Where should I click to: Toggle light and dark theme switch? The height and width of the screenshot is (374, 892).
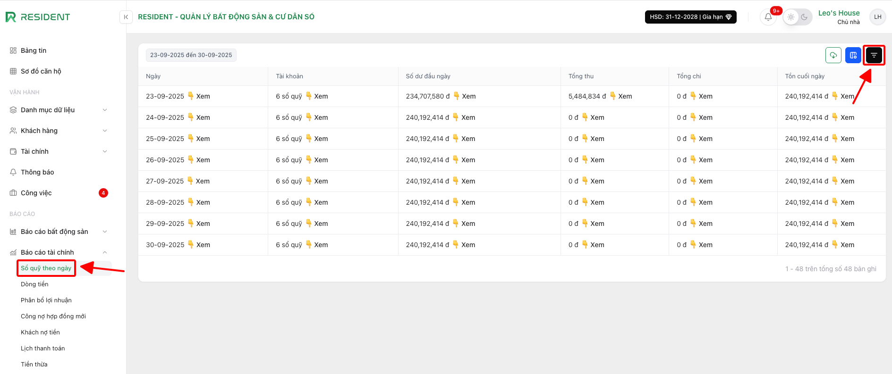(798, 17)
